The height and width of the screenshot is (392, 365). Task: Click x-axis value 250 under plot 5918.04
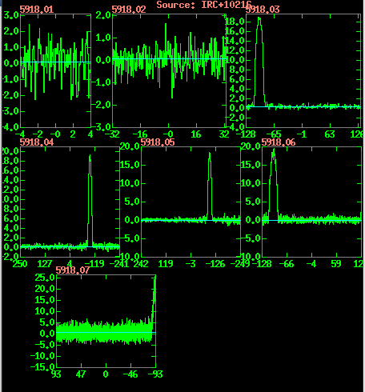click(20, 264)
